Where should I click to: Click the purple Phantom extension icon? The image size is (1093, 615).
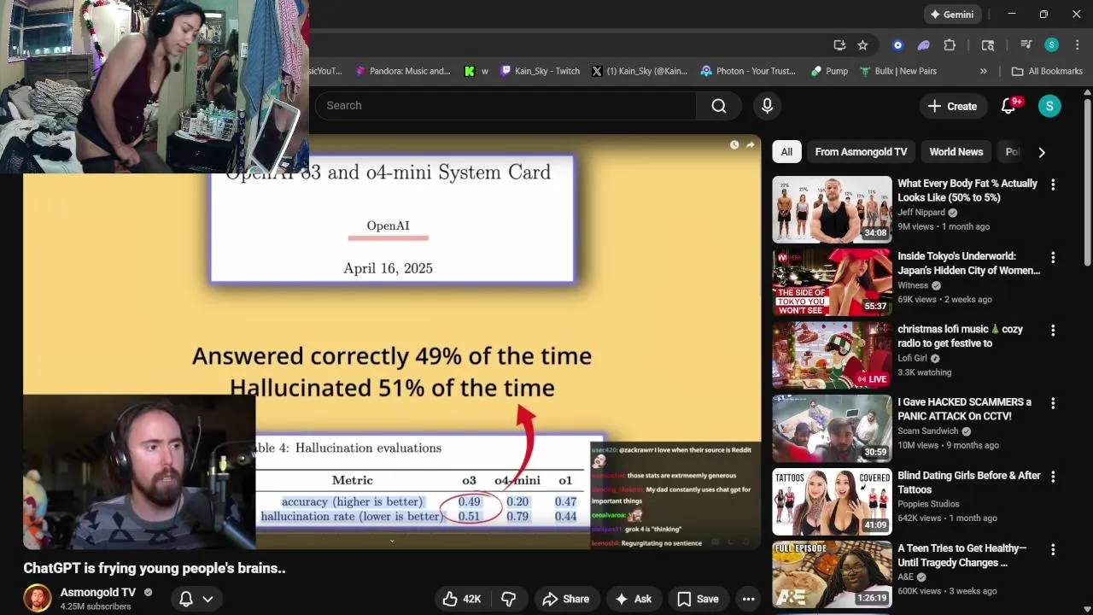[923, 45]
